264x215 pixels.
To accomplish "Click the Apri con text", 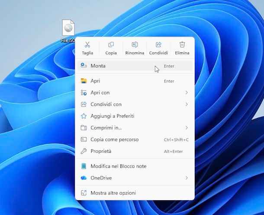I will 100,93.
